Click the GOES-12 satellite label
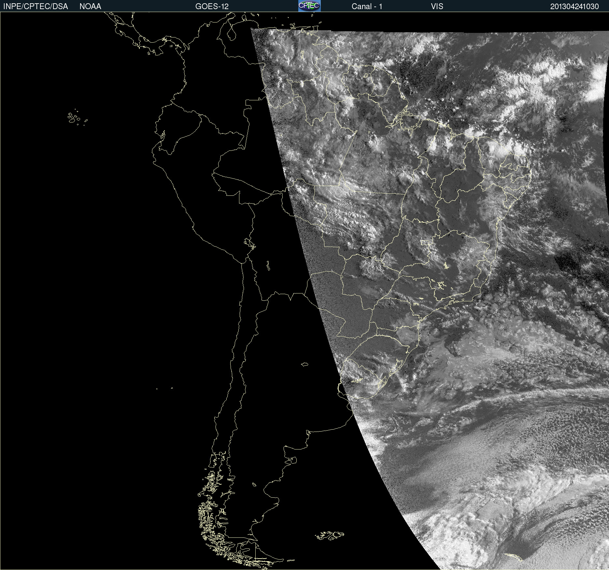609x570 pixels. [212, 7]
